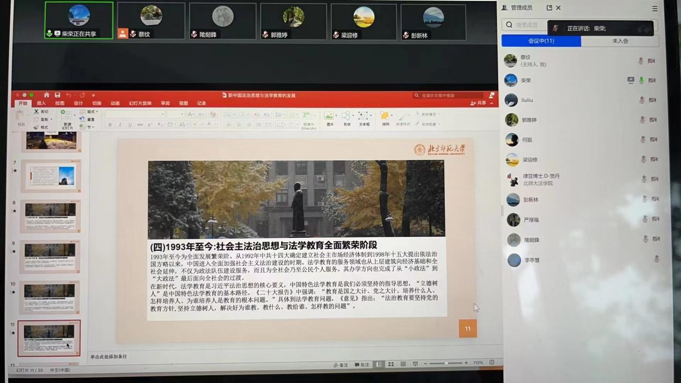This screenshot has width=681, height=383.
Task: Click the fit-slide-to-window icon beside 110%
Action: coord(491,363)
